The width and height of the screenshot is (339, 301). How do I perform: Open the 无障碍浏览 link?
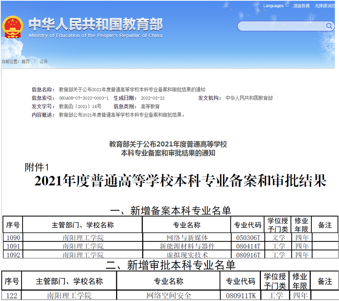325,6
